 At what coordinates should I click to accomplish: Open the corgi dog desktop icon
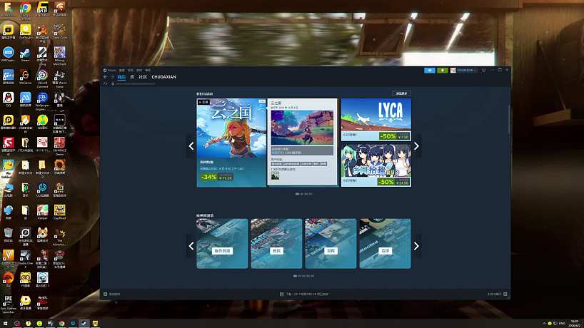[42, 235]
